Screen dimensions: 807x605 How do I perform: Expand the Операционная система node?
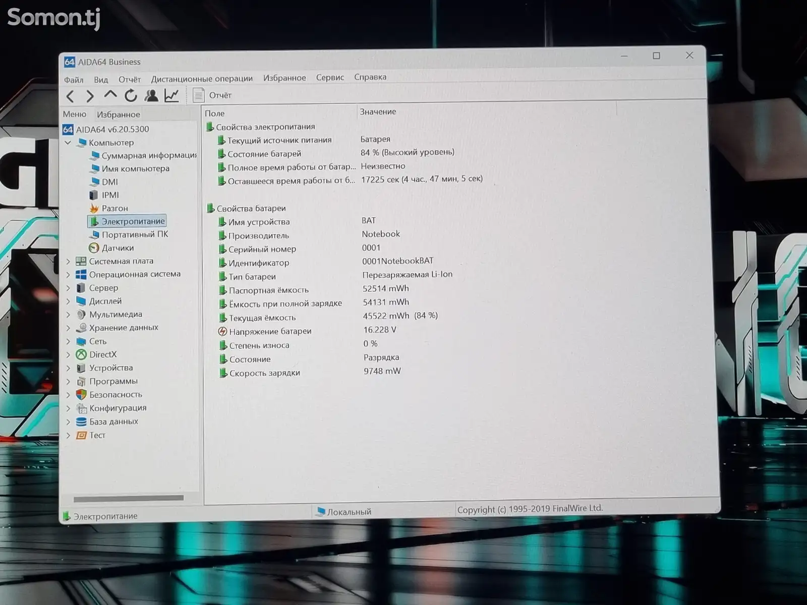coord(69,274)
